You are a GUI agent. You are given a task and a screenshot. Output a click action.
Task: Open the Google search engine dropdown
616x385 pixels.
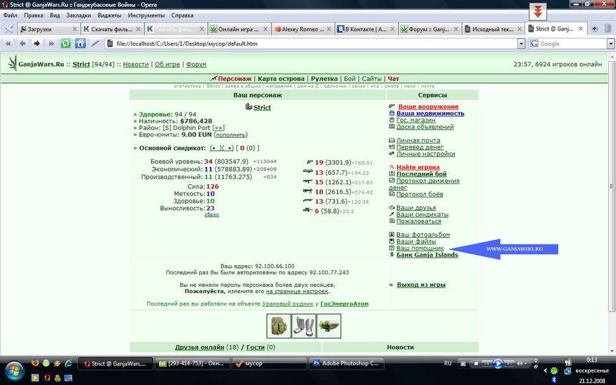(611, 44)
